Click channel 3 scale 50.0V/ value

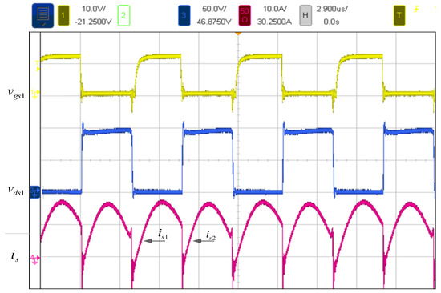[214, 9]
